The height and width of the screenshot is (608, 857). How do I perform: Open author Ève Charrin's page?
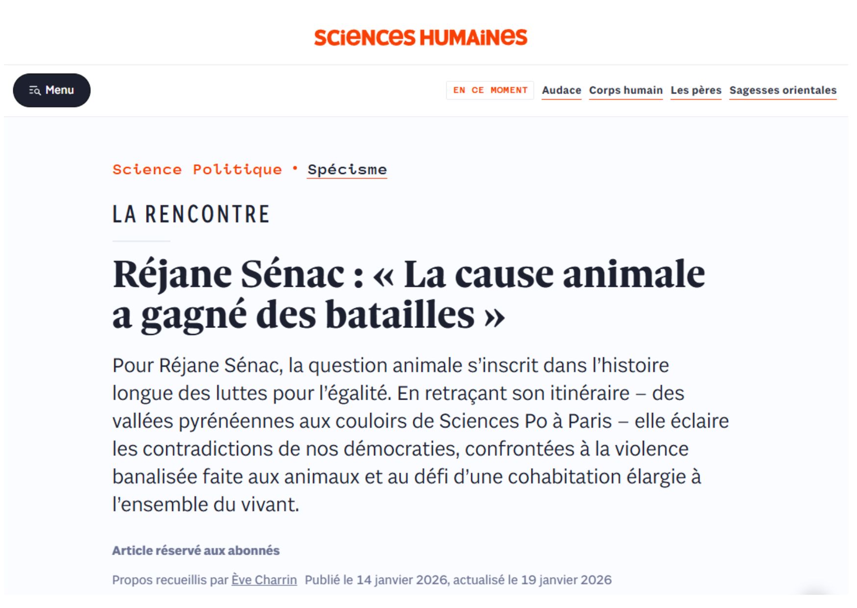coord(264,580)
